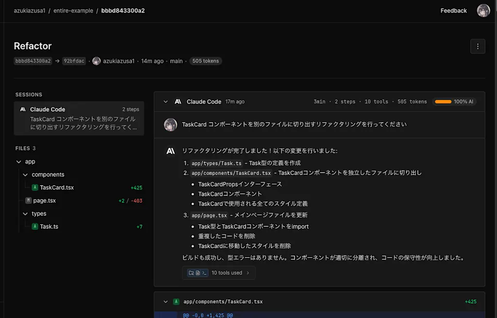Click the 2 steps label in the sidebar session card
Viewport: 497px width, 318px height.
tap(131, 109)
